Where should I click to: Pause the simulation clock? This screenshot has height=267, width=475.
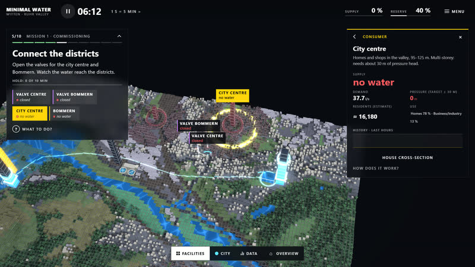point(68,11)
